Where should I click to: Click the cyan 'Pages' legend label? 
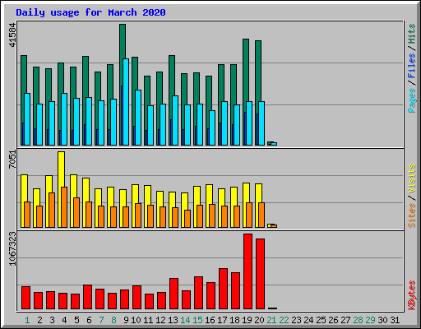point(412,100)
